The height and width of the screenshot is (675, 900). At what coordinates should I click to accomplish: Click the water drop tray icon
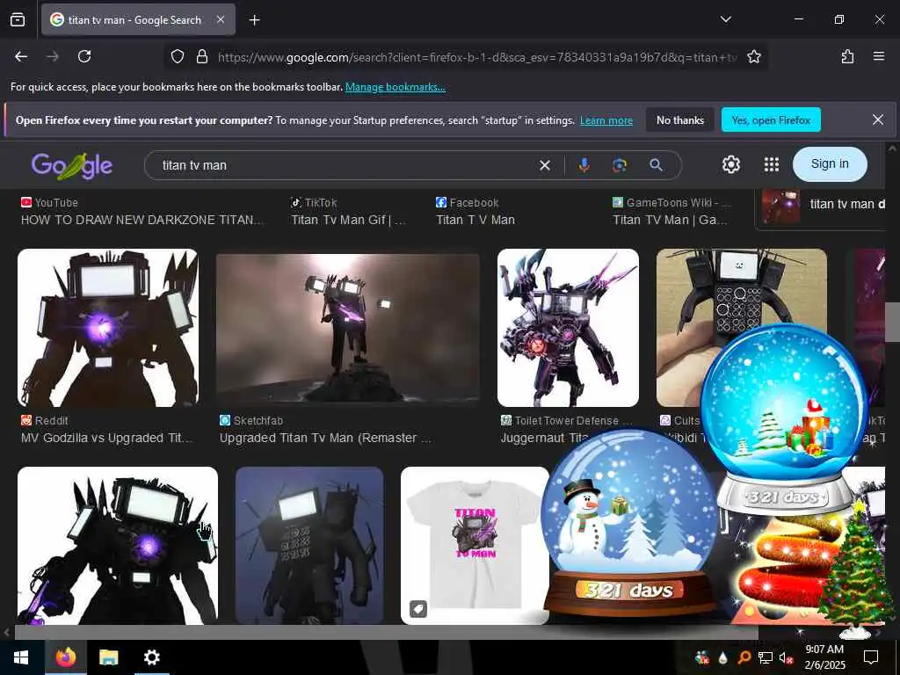click(x=723, y=657)
